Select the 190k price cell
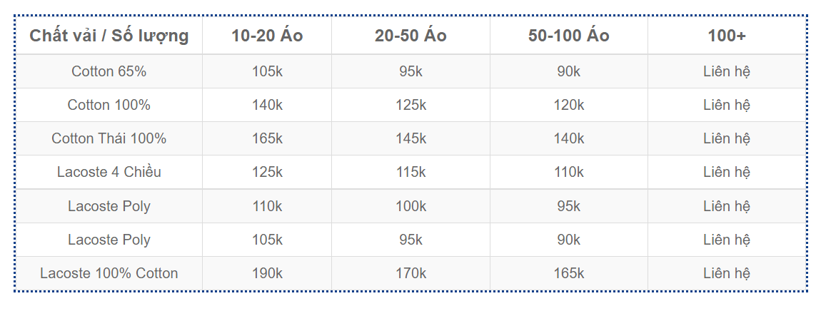The height and width of the screenshot is (311, 821). tap(267, 273)
